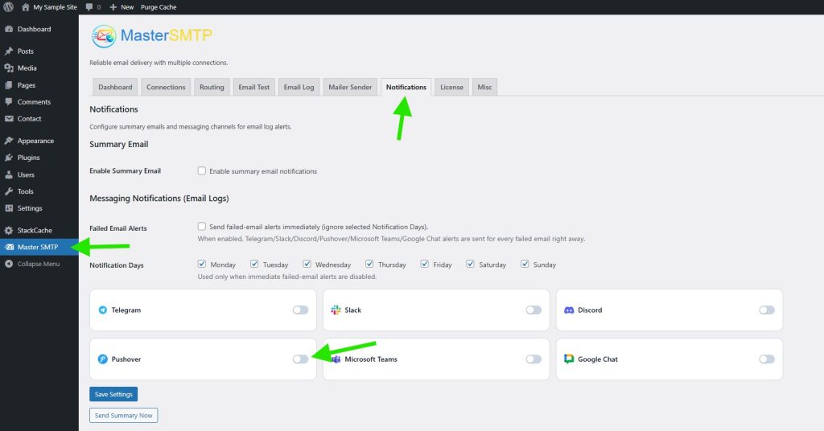Uncheck the Tuesday checkbox
The height and width of the screenshot is (431, 824).
(x=254, y=264)
